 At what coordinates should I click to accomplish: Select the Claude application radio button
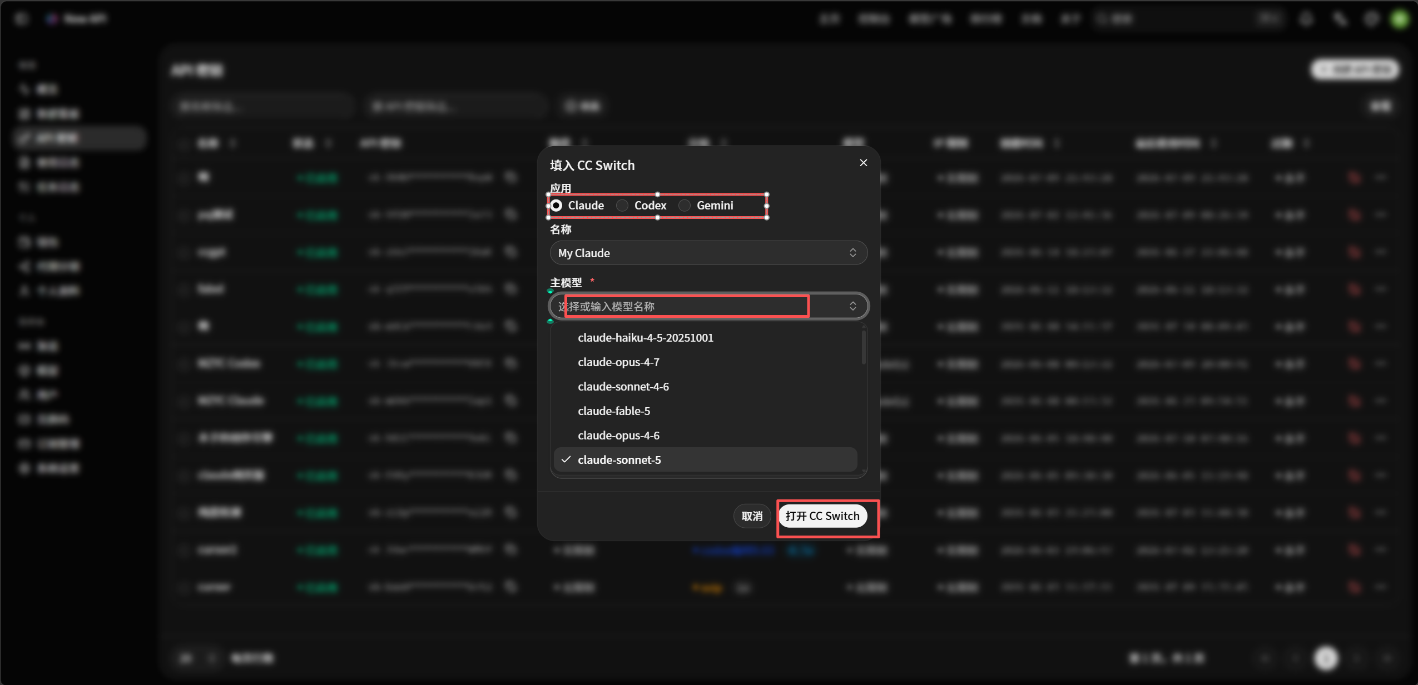tap(557, 206)
